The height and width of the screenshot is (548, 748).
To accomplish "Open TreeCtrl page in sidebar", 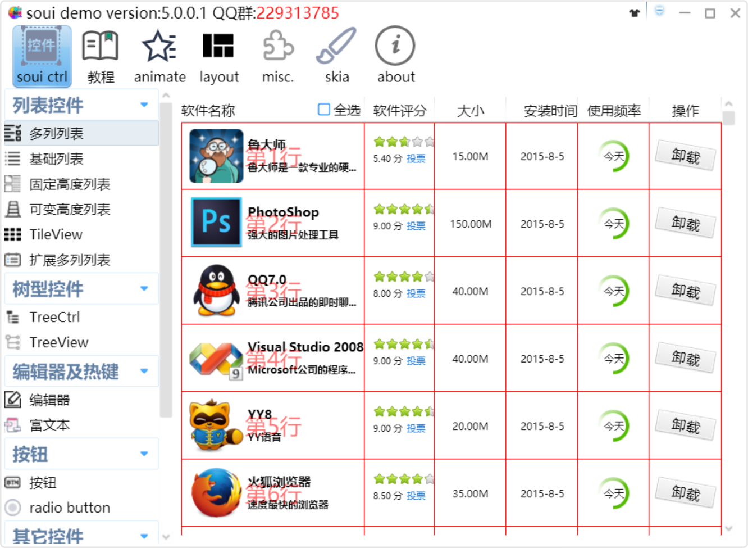I will pyautogui.click(x=81, y=317).
